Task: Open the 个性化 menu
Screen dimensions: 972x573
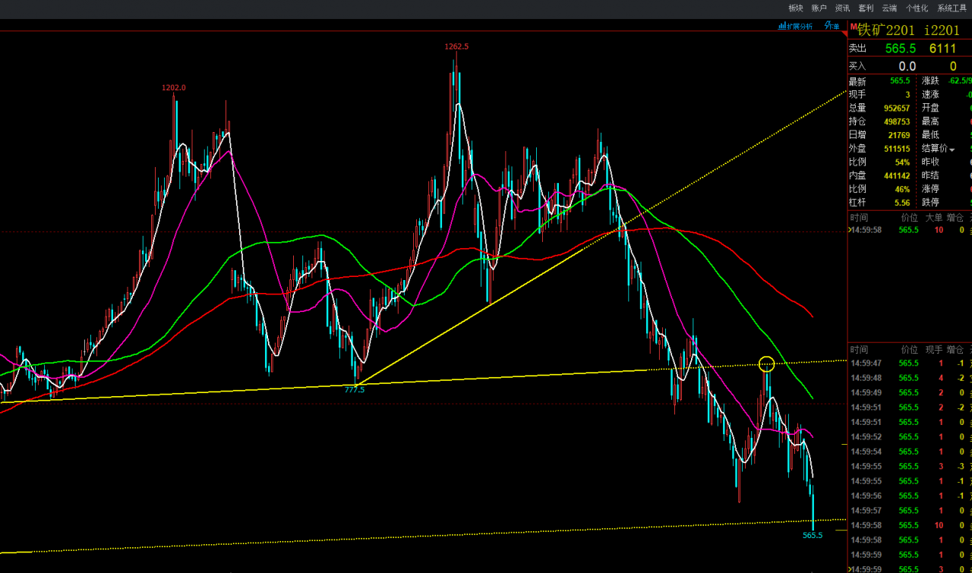Action: pyautogui.click(x=917, y=8)
